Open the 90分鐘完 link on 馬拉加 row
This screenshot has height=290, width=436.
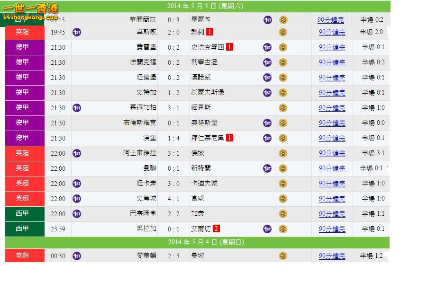click(x=332, y=229)
